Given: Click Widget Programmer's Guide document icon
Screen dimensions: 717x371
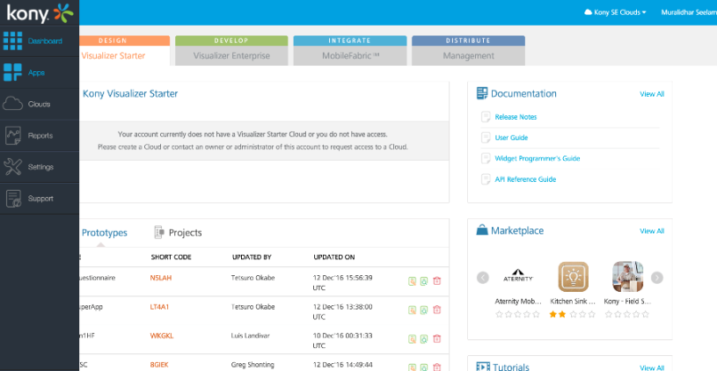Looking at the screenshot, I should (486, 158).
